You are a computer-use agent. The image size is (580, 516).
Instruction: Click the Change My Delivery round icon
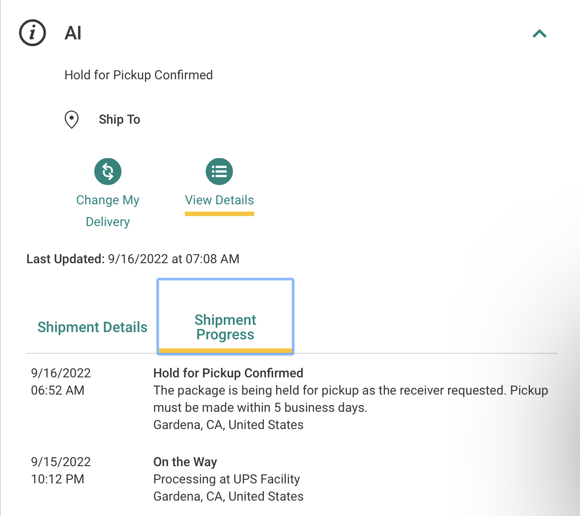point(108,172)
